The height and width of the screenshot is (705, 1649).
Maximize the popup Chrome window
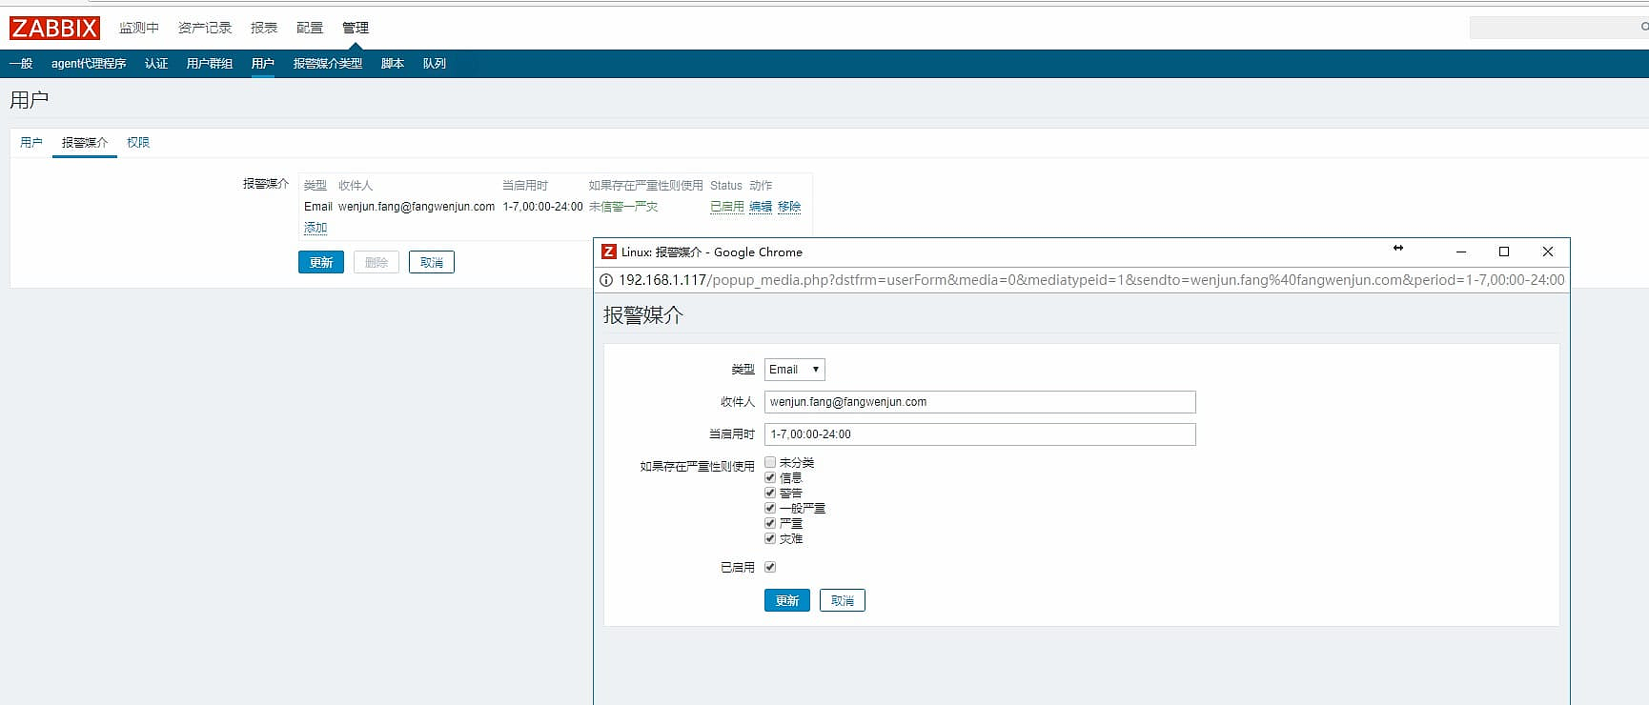(1504, 252)
